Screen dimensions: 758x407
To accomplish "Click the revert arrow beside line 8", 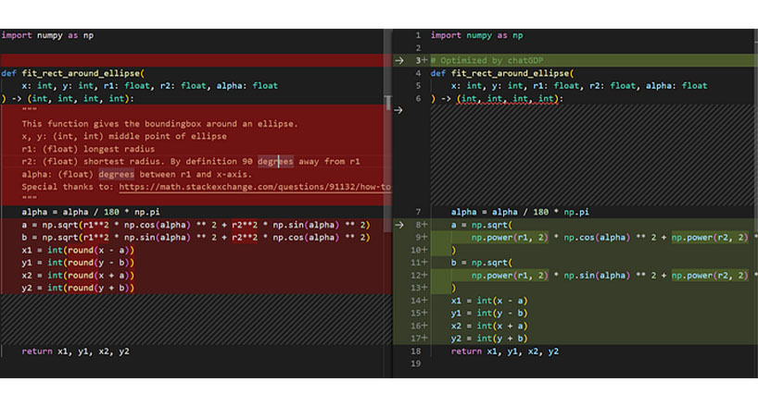I will click(398, 225).
